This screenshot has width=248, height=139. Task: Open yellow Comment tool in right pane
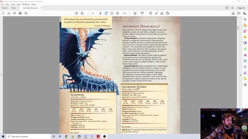click(x=245, y=37)
